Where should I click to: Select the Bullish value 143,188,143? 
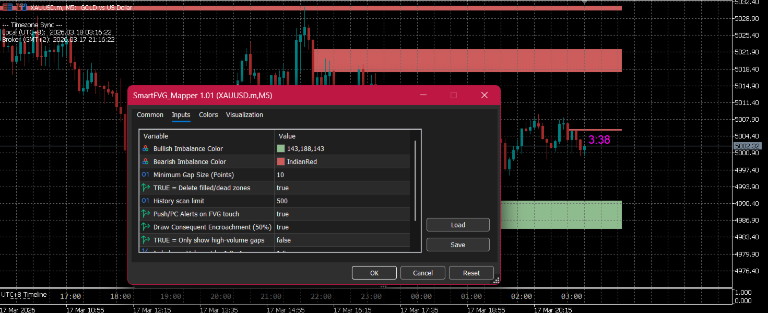305,149
